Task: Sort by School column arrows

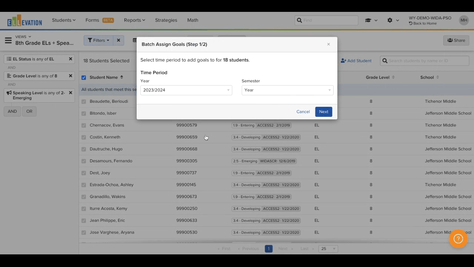Action: click(x=438, y=78)
